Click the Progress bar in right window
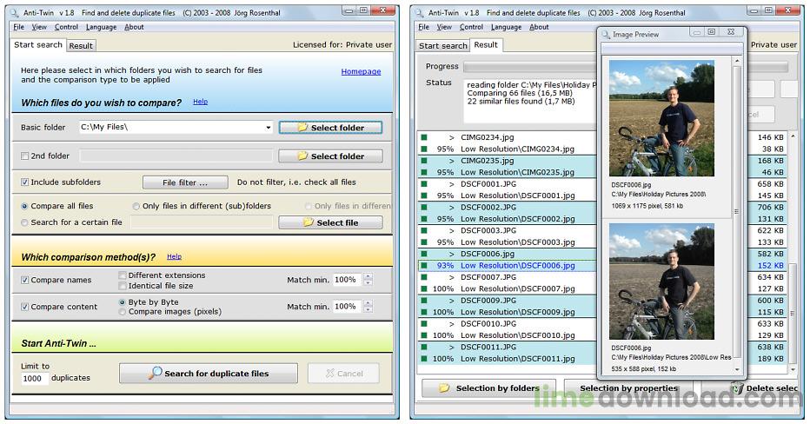The height and width of the screenshot is (424, 810). (625, 67)
